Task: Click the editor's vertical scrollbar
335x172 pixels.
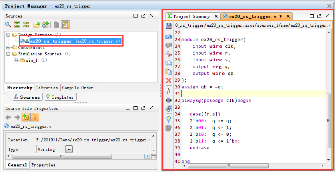Action: 328,119
